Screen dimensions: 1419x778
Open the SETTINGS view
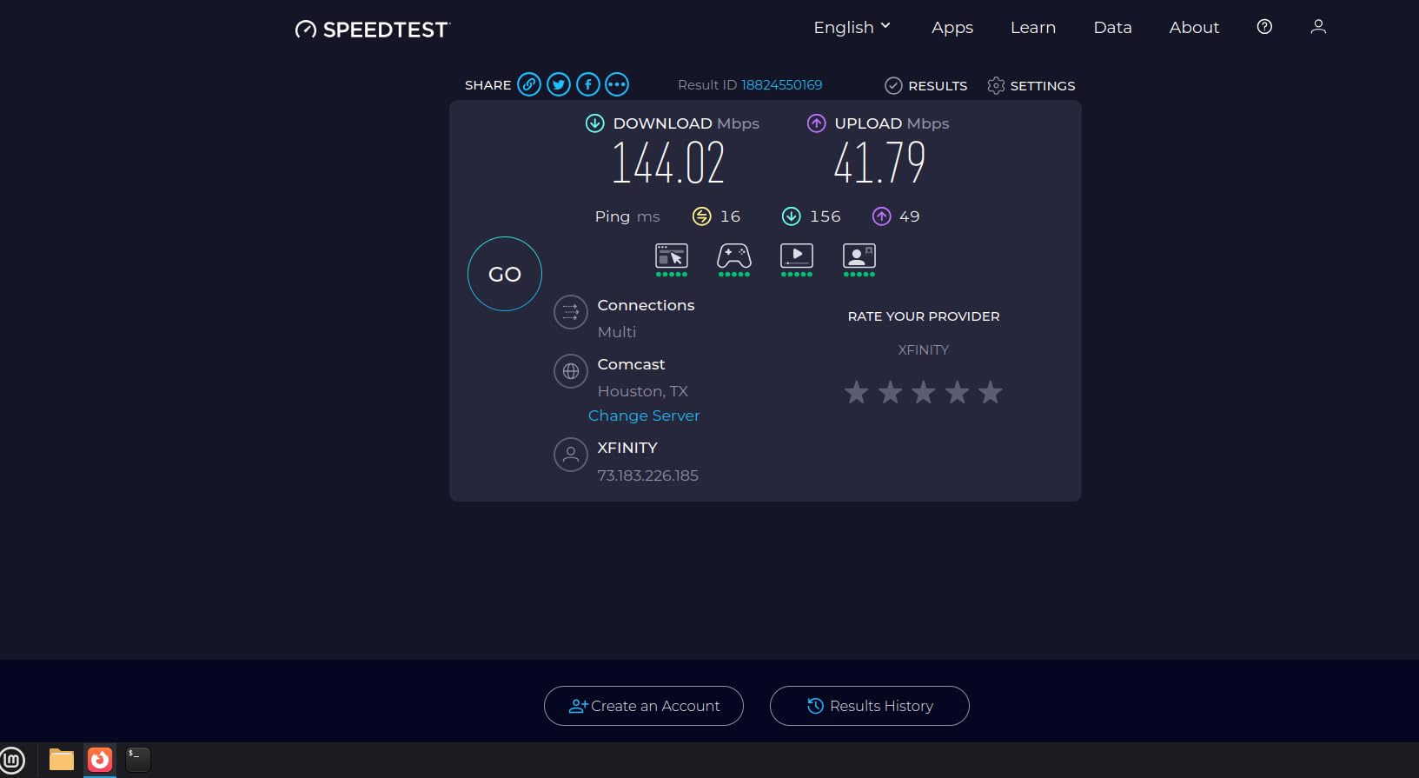tap(1031, 85)
